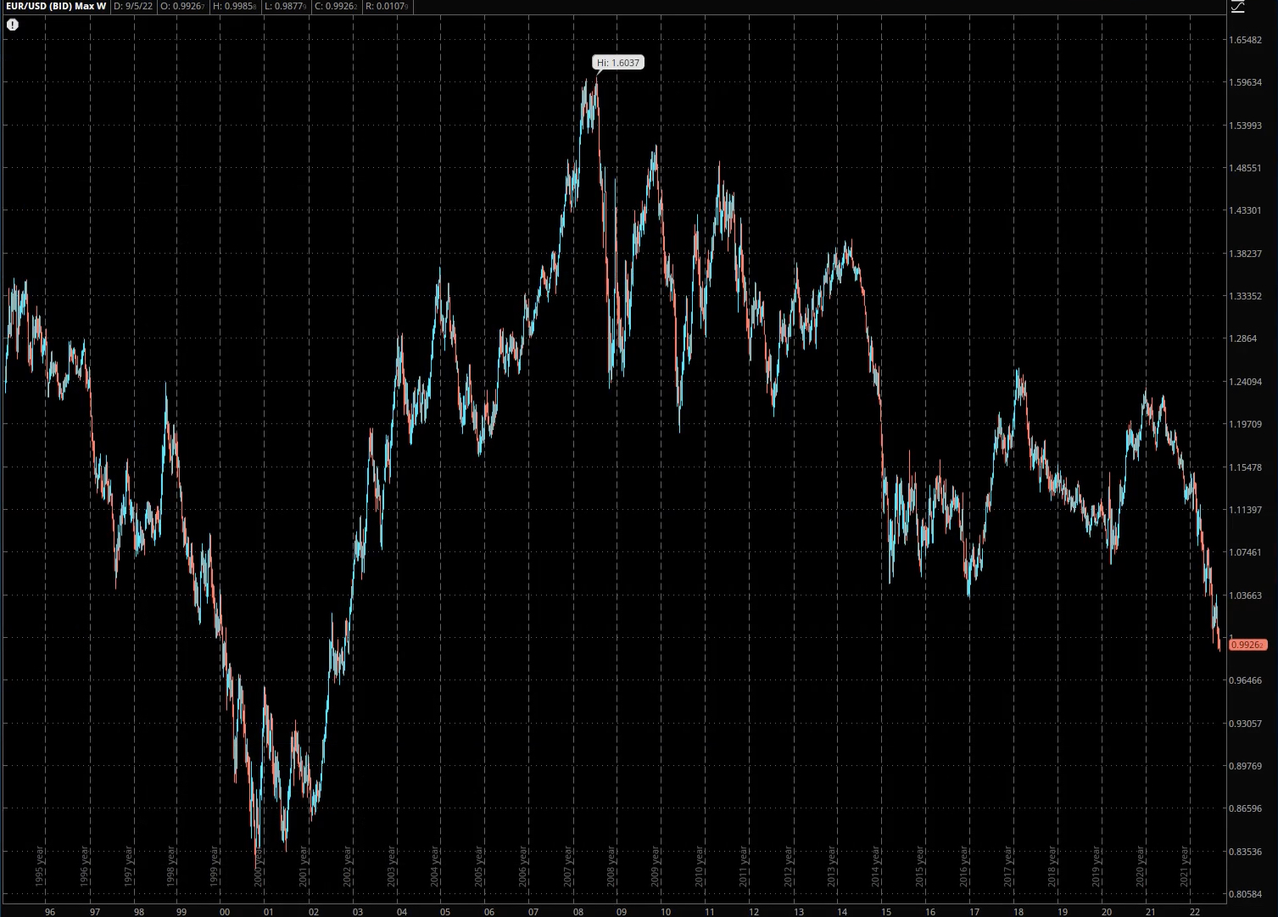Click the 15 label on time axis
Viewport: 1278px width, 917px height.
click(x=886, y=912)
